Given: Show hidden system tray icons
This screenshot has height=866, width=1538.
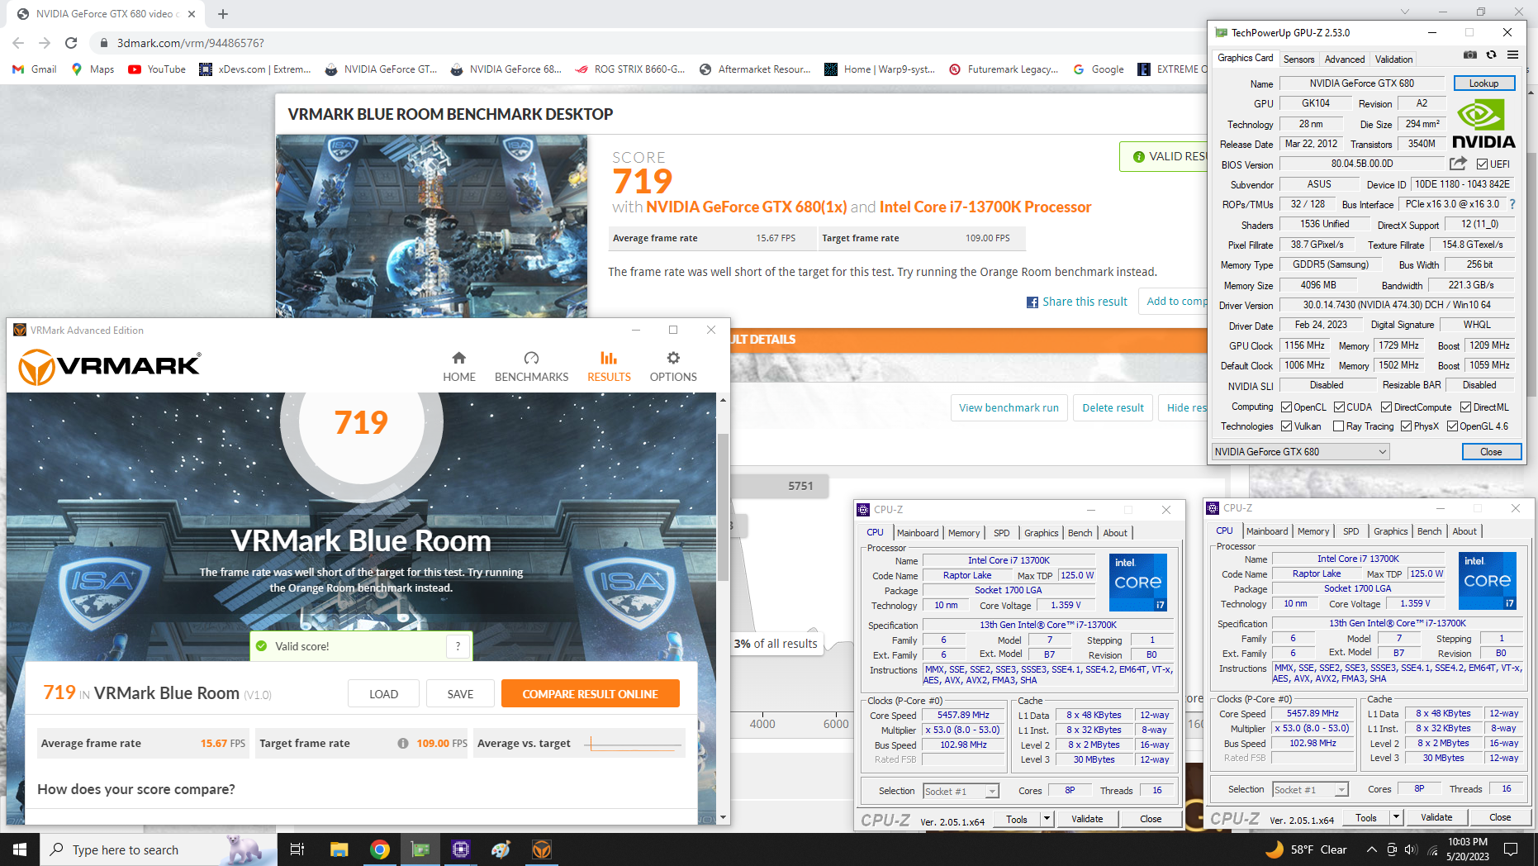Looking at the screenshot, I should tap(1371, 849).
